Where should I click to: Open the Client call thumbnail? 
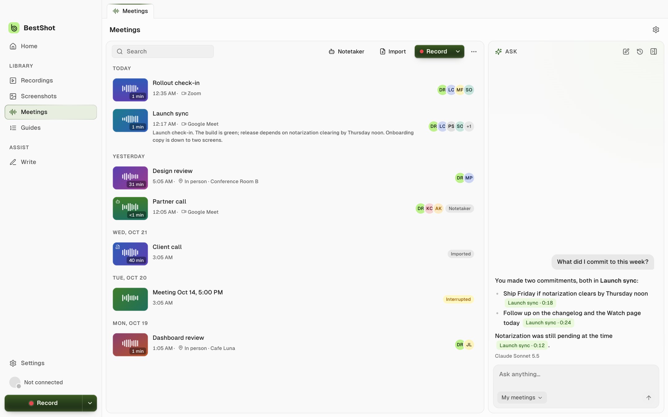pos(130,254)
